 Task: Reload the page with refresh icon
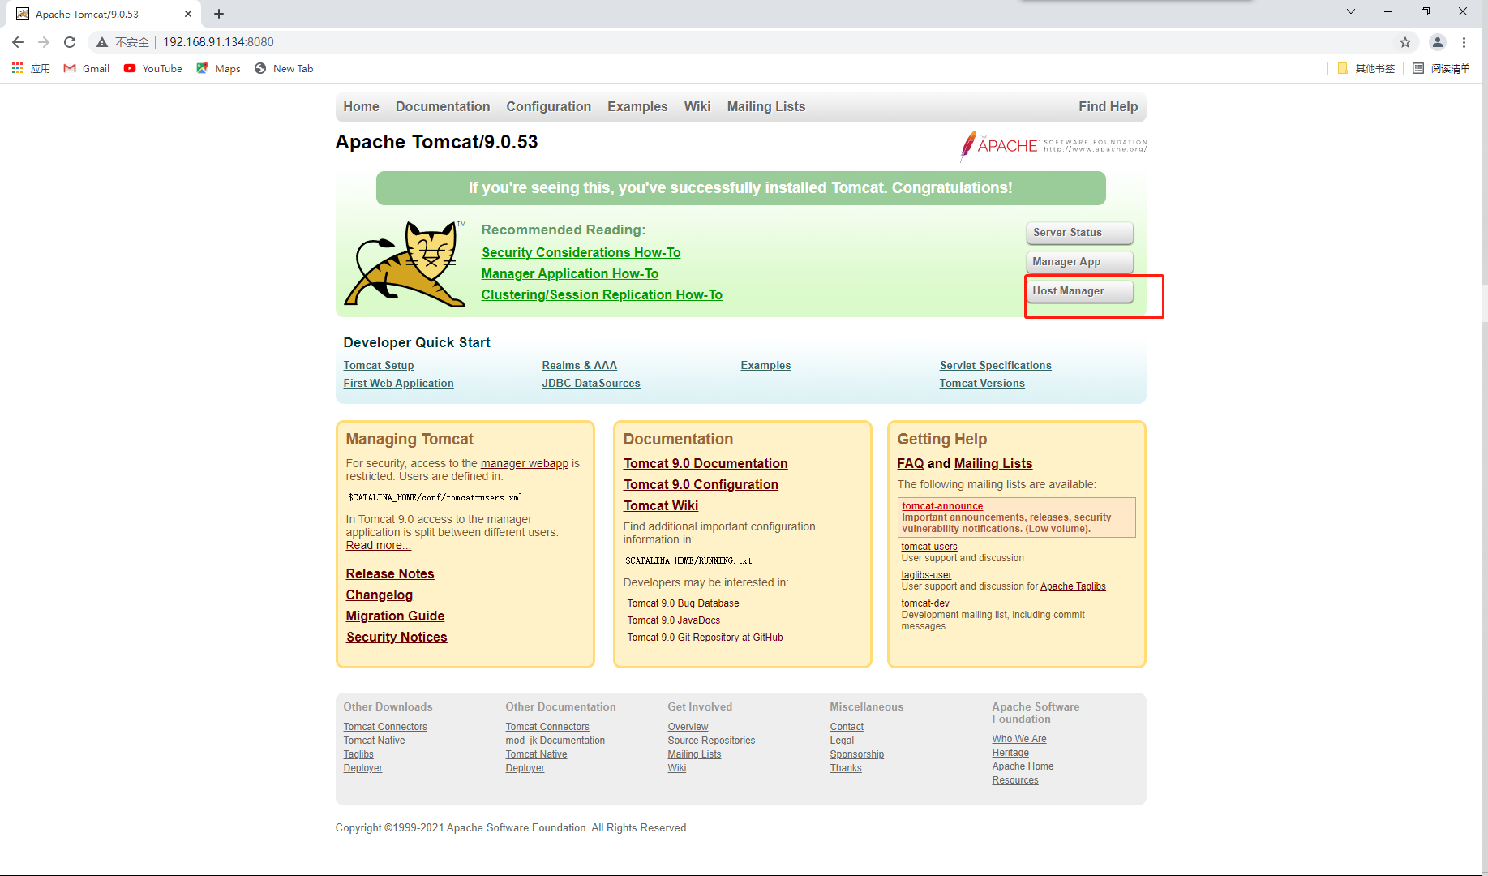70,42
